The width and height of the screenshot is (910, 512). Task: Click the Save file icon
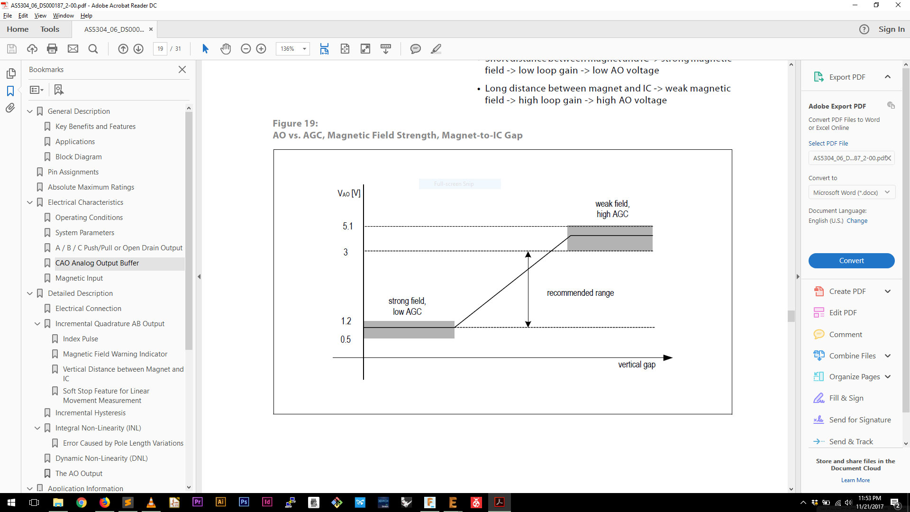pos(12,49)
